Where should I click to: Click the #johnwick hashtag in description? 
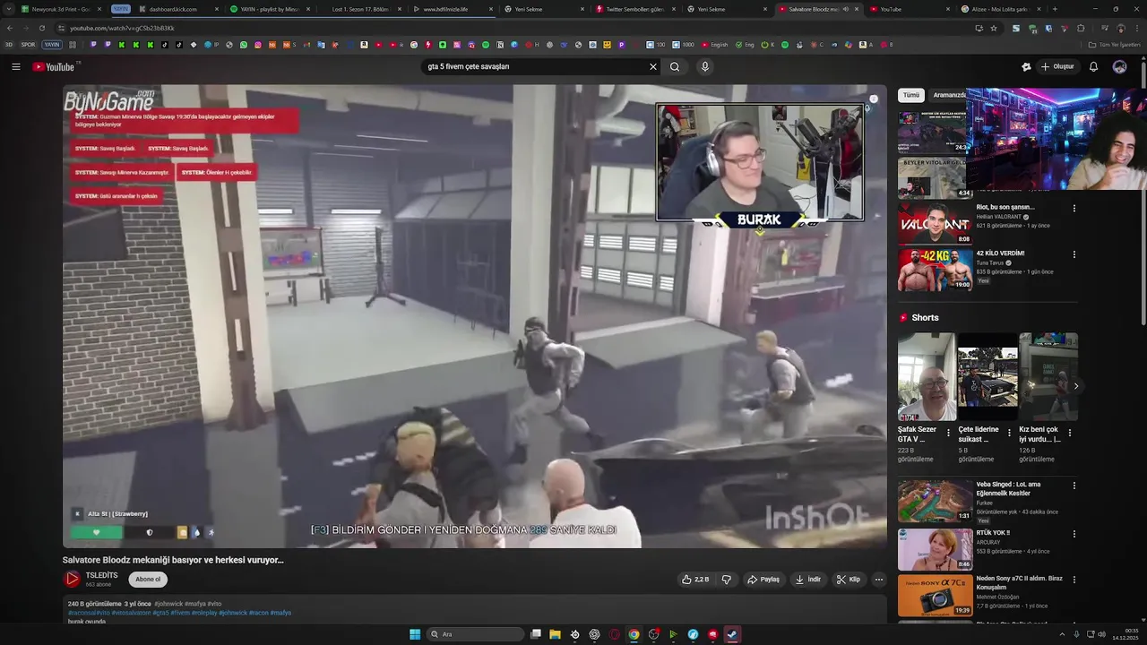tap(168, 604)
